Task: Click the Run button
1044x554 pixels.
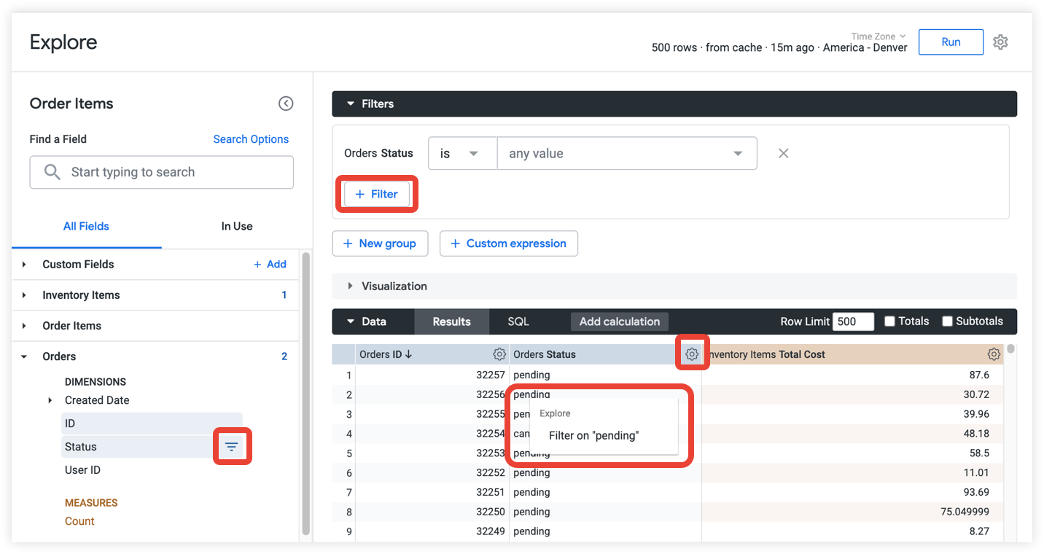Action: tap(950, 42)
